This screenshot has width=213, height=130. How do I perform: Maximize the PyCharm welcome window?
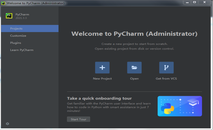click(x=195, y=2)
